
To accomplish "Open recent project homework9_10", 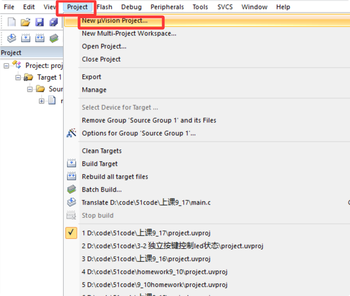I will click(x=207, y=272).
